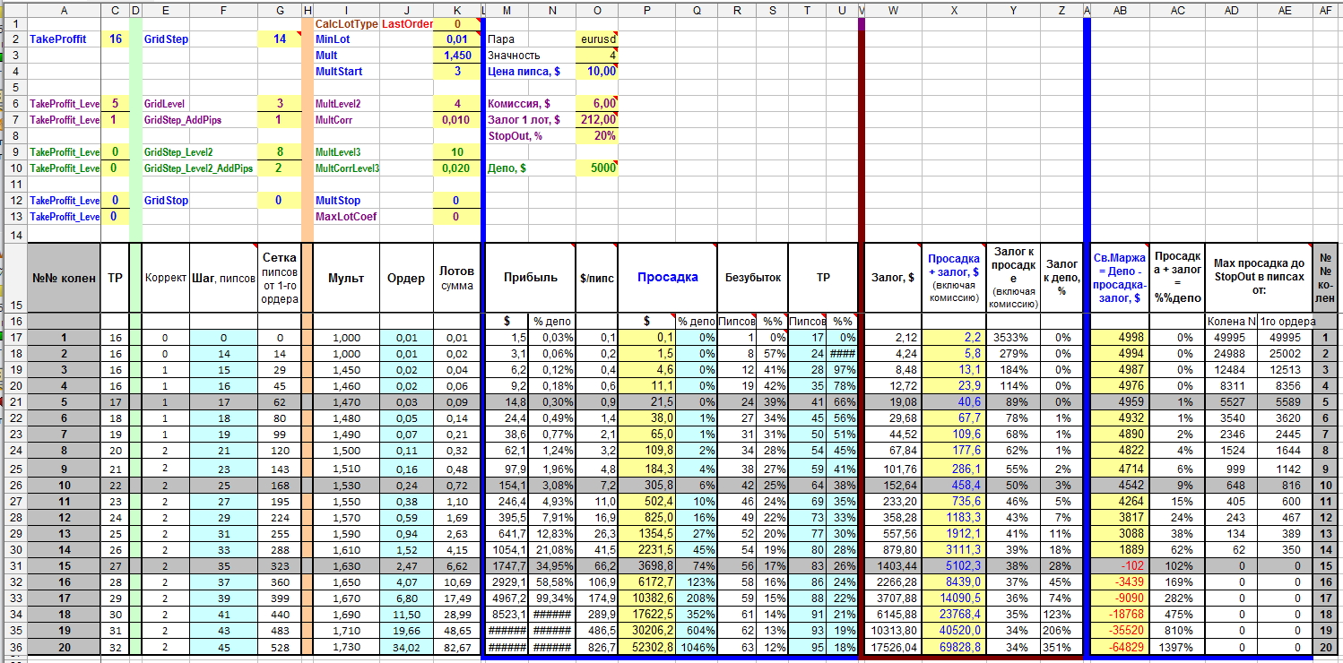
Task: Edit the Mult value cell 1,450
Action: [x=458, y=56]
